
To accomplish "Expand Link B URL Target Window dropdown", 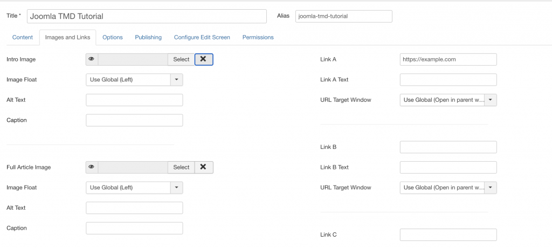I will click(448, 188).
